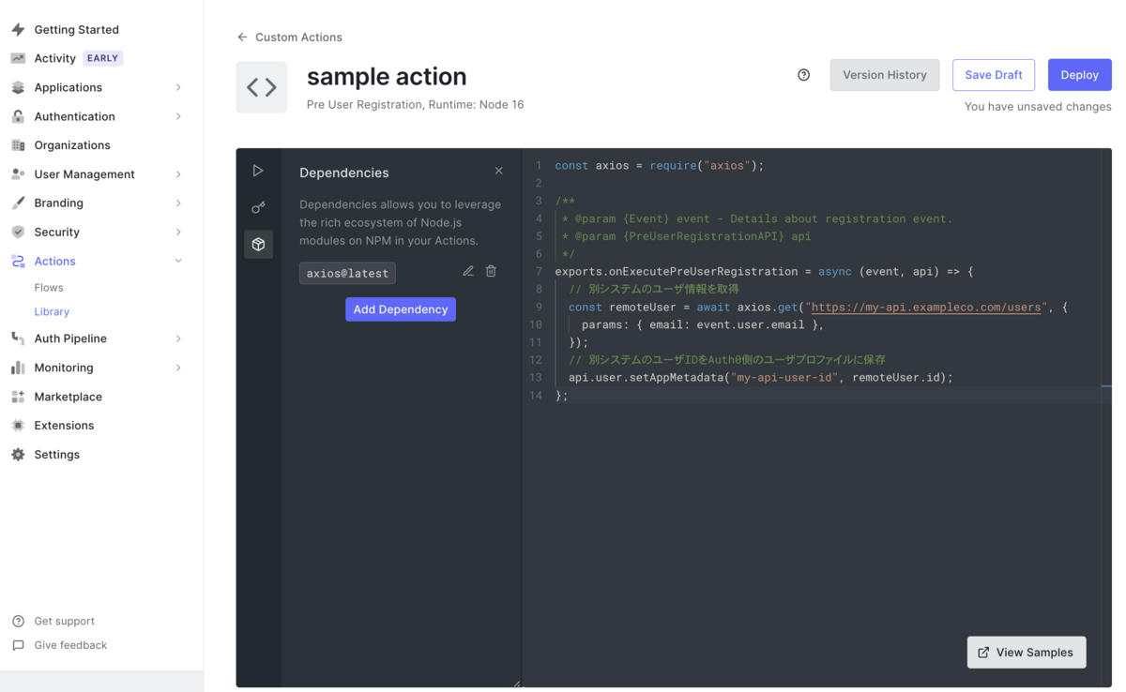Open the Flows page under Actions
This screenshot has width=1126, height=692.
click(49, 287)
